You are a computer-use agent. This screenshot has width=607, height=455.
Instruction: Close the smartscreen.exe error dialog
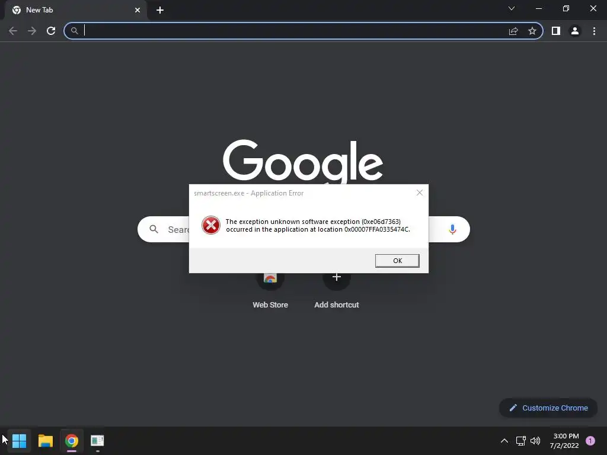pos(419,193)
